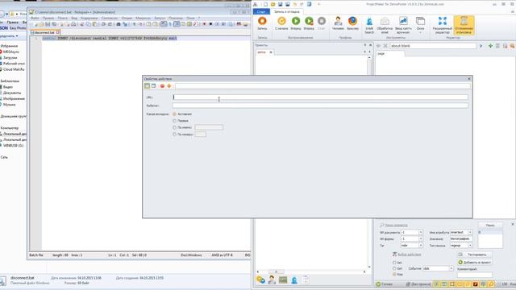This screenshot has width=516, height=290.
Task: Open the Human profile icon in ribbon
Action: 338,22
